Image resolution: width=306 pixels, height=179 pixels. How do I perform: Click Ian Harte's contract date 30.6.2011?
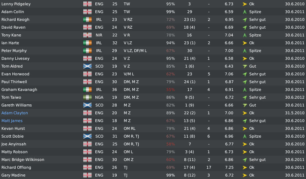[x=295, y=43]
